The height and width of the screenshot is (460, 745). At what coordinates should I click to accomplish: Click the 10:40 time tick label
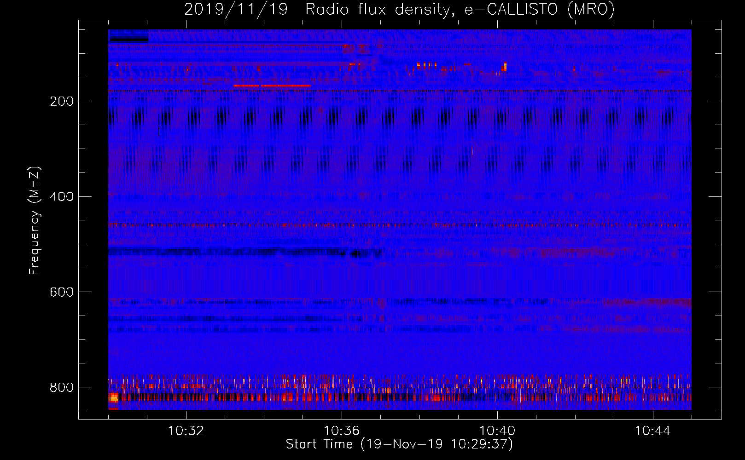(497, 431)
